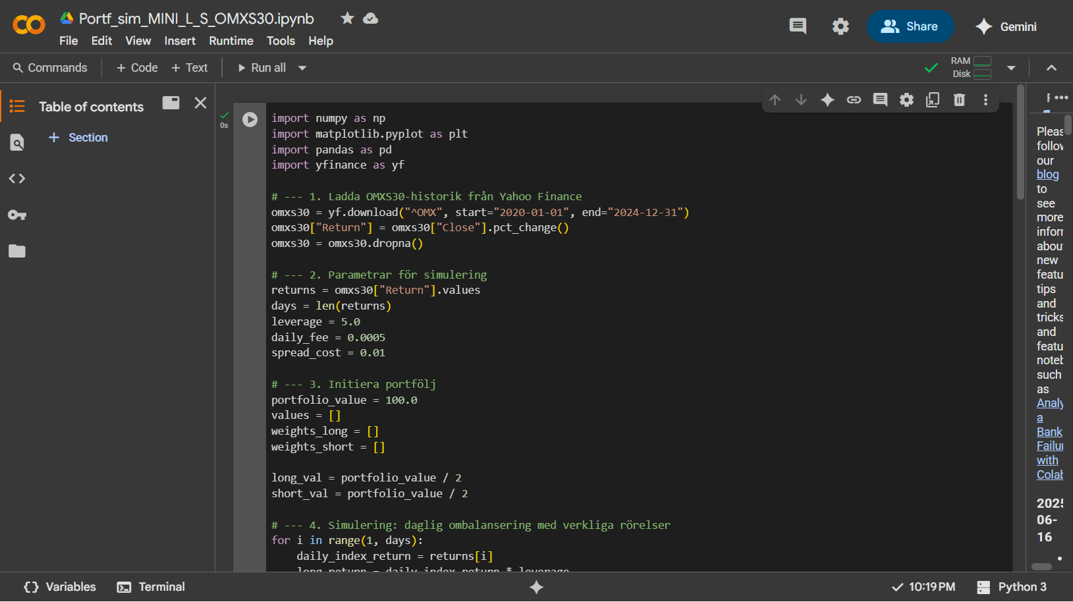Open the Edit menu

(x=101, y=41)
